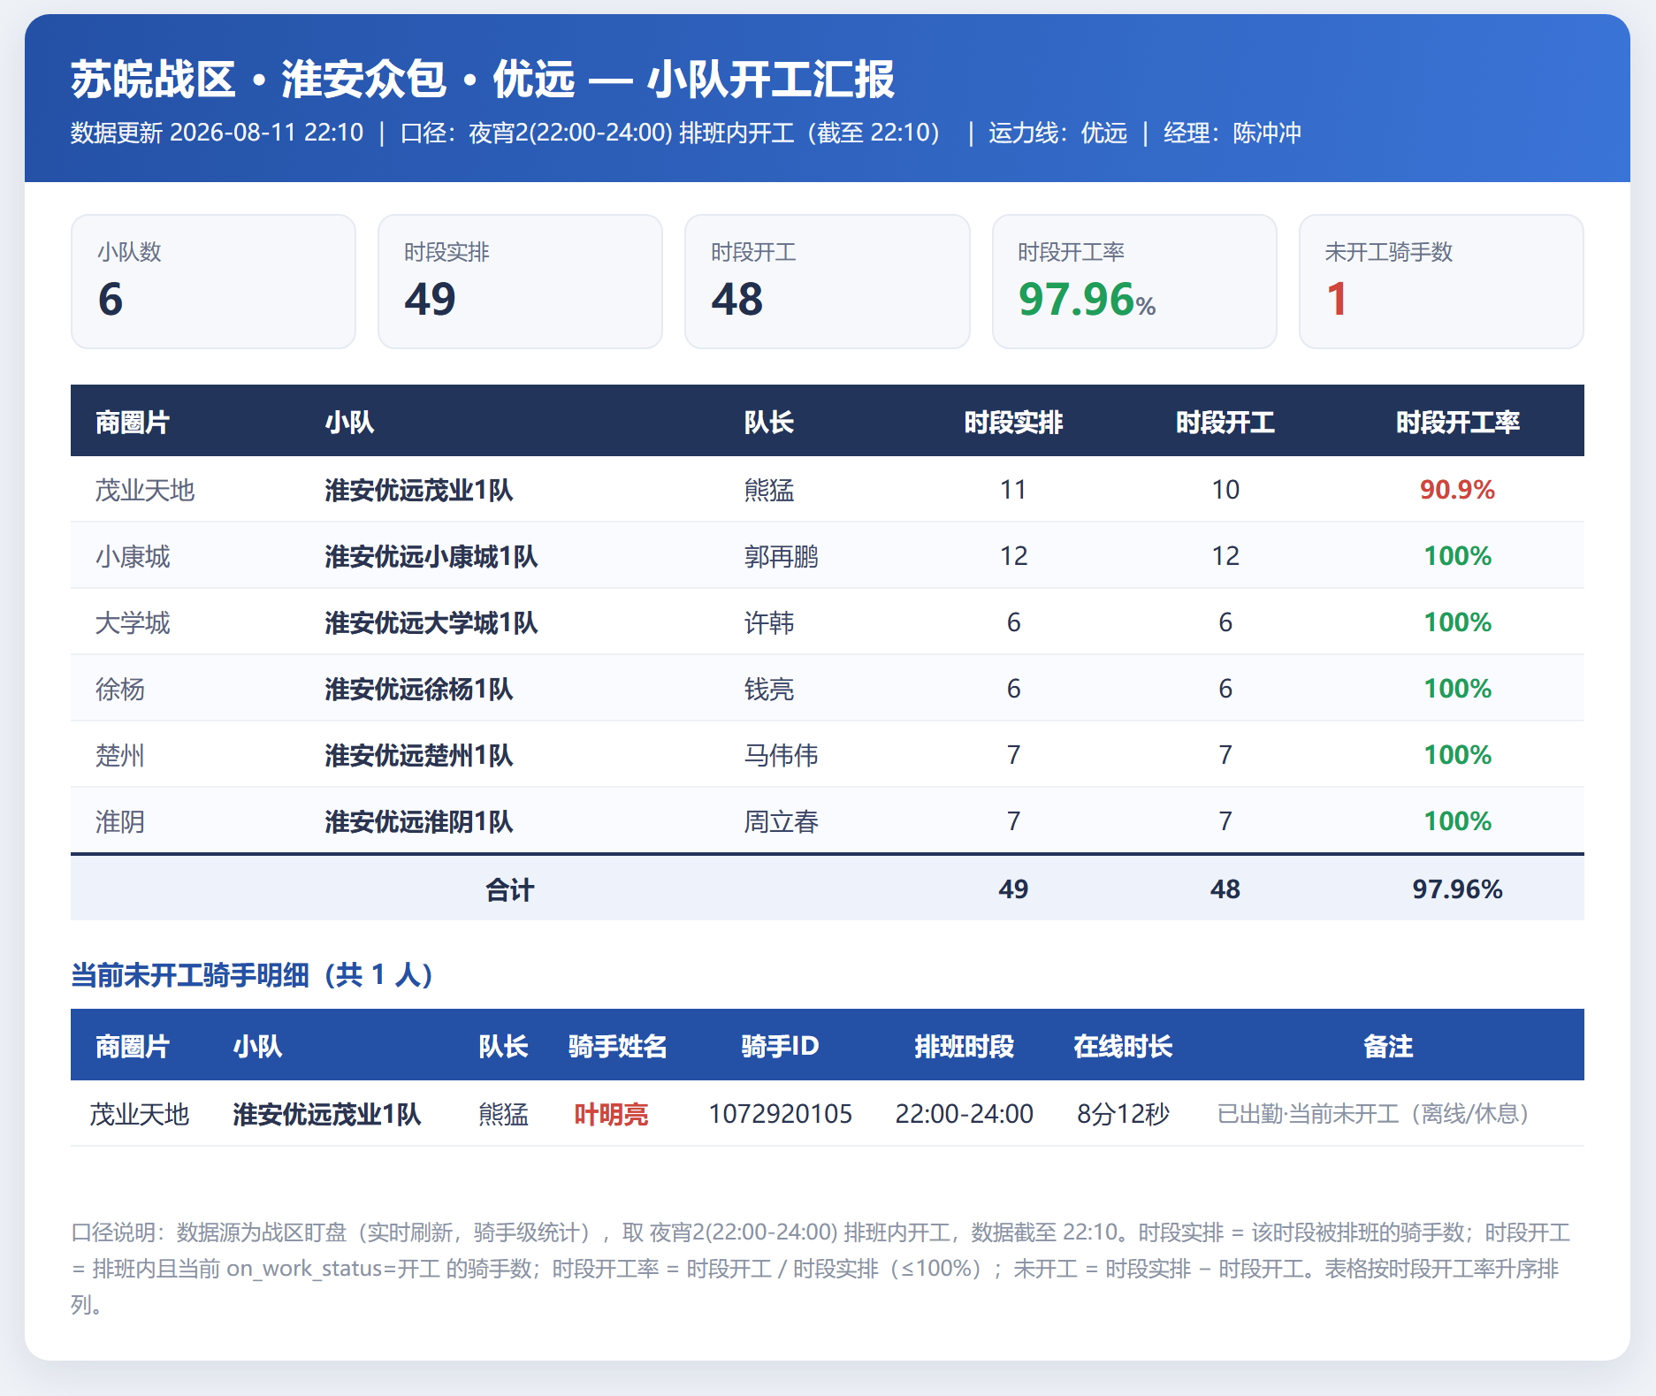Click 熊猛 in the main table
The height and width of the screenshot is (1396, 1656).
tap(768, 489)
